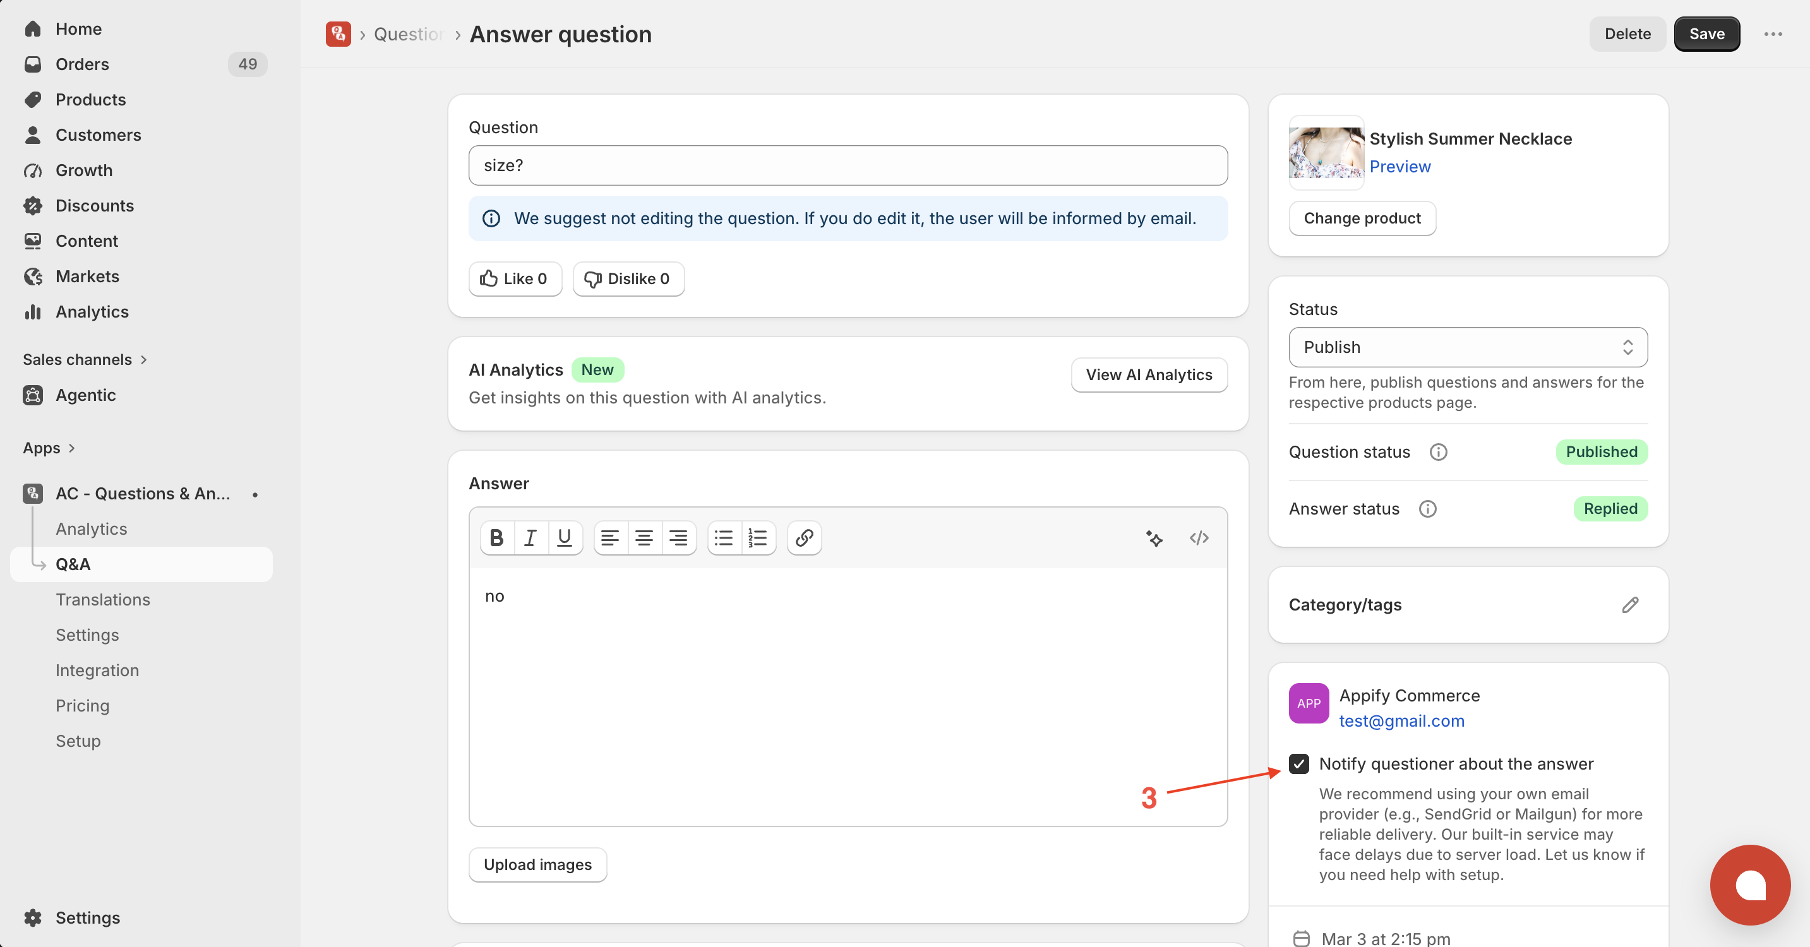Insert a bulleted list
The height and width of the screenshot is (947, 1810).
pyautogui.click(x=724, y=538)
